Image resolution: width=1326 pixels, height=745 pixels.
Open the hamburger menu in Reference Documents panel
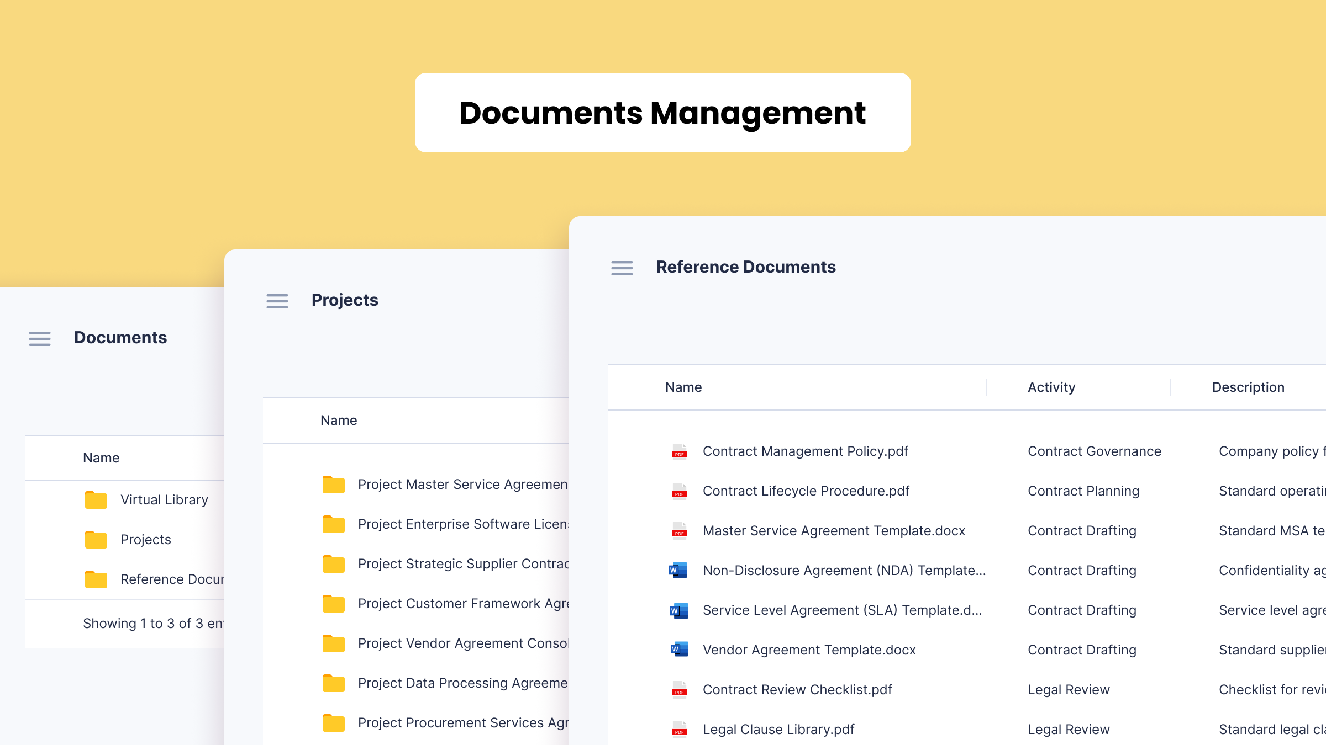pyautogui.click(x=622, y=268)
